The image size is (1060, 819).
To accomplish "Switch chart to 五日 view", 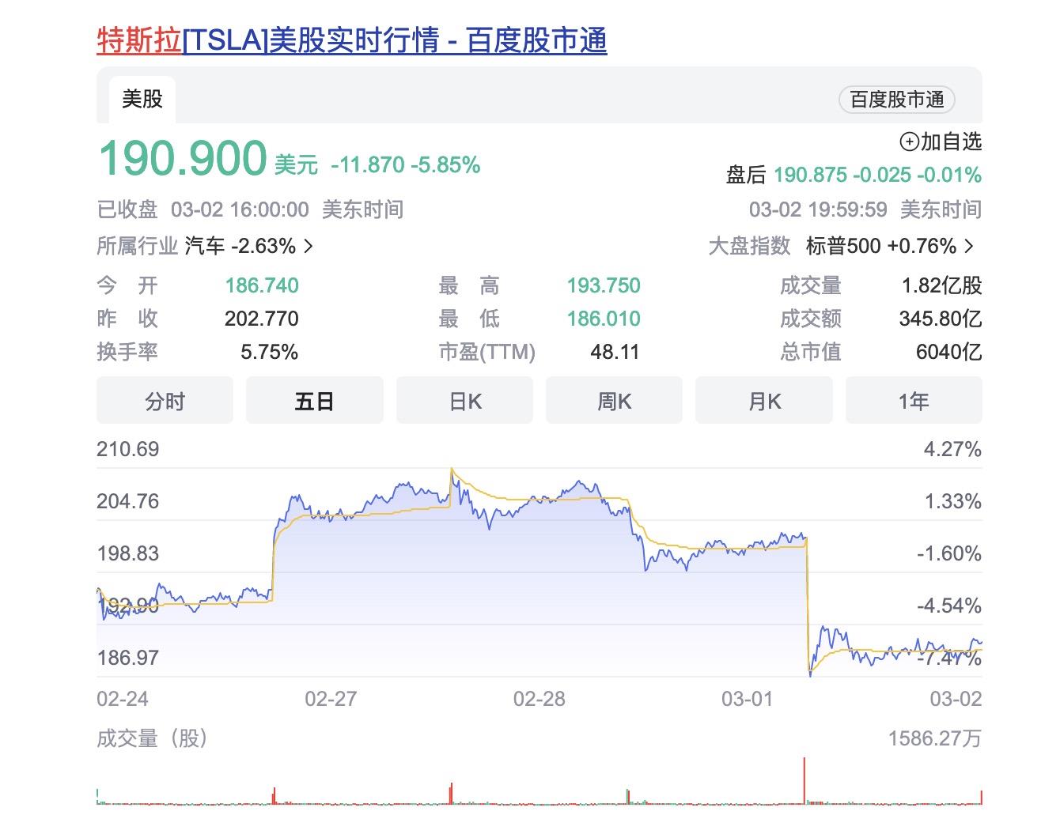I will pos(315,401).
